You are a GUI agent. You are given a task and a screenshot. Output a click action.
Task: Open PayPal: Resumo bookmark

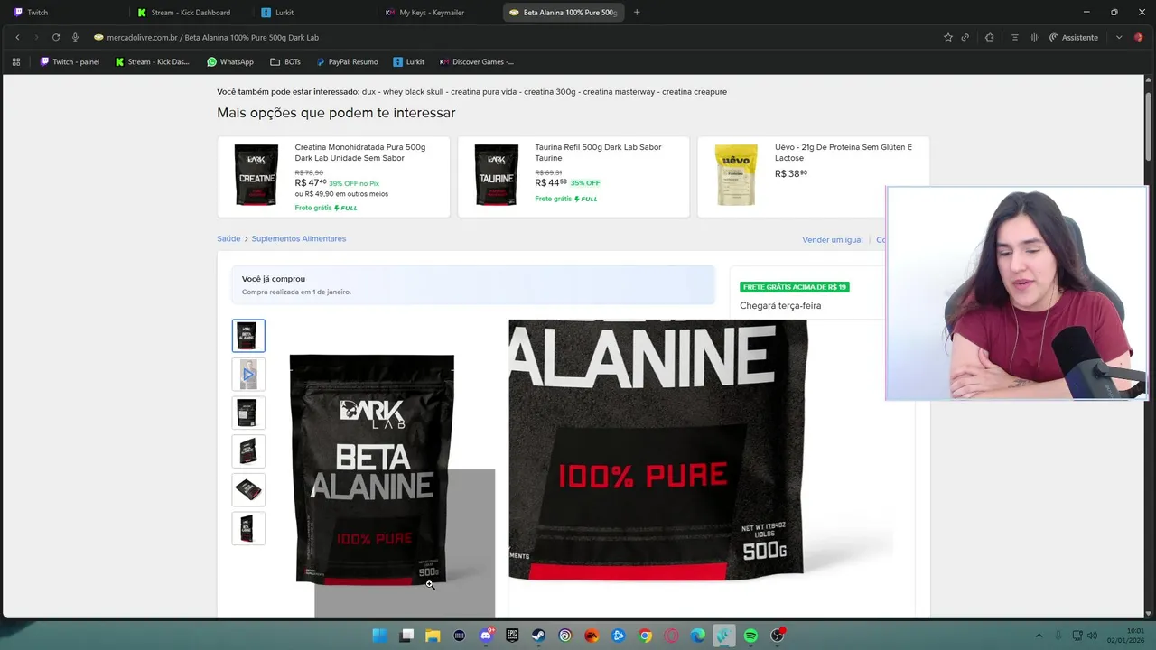coord(347,62)
